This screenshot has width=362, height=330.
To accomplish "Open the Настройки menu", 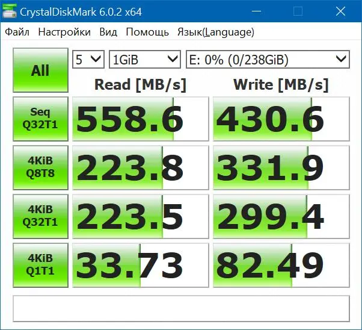I will [x=64, y=32].
